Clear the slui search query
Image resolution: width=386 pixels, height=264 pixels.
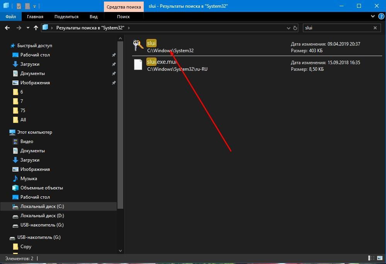click(375, 28)
